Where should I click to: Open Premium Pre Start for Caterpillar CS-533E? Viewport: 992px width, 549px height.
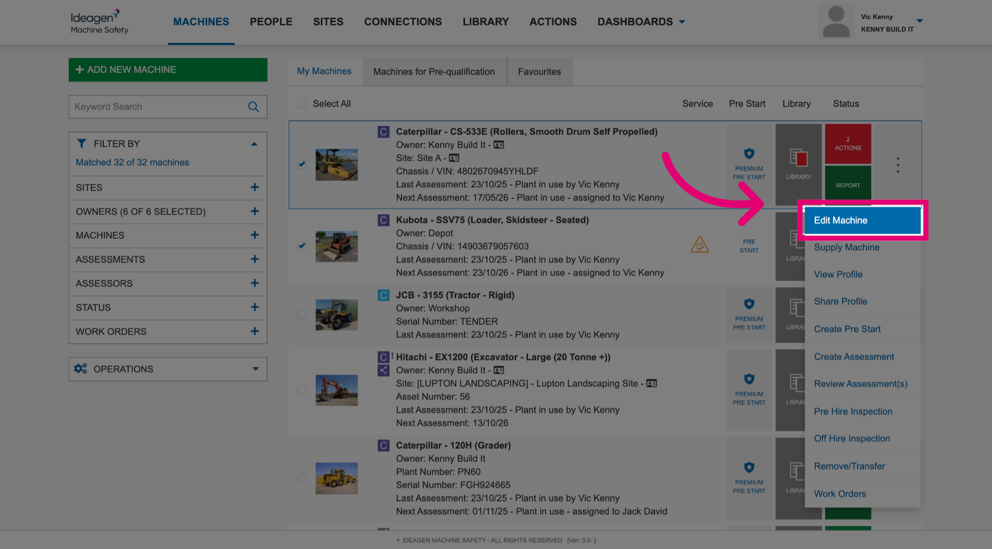pyautogui.click(x=749, y=165)
